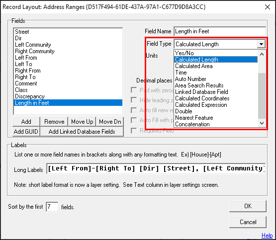Screen dimensions: 276x240
Task: Choose Calculated Area field type
Action: 216,66
